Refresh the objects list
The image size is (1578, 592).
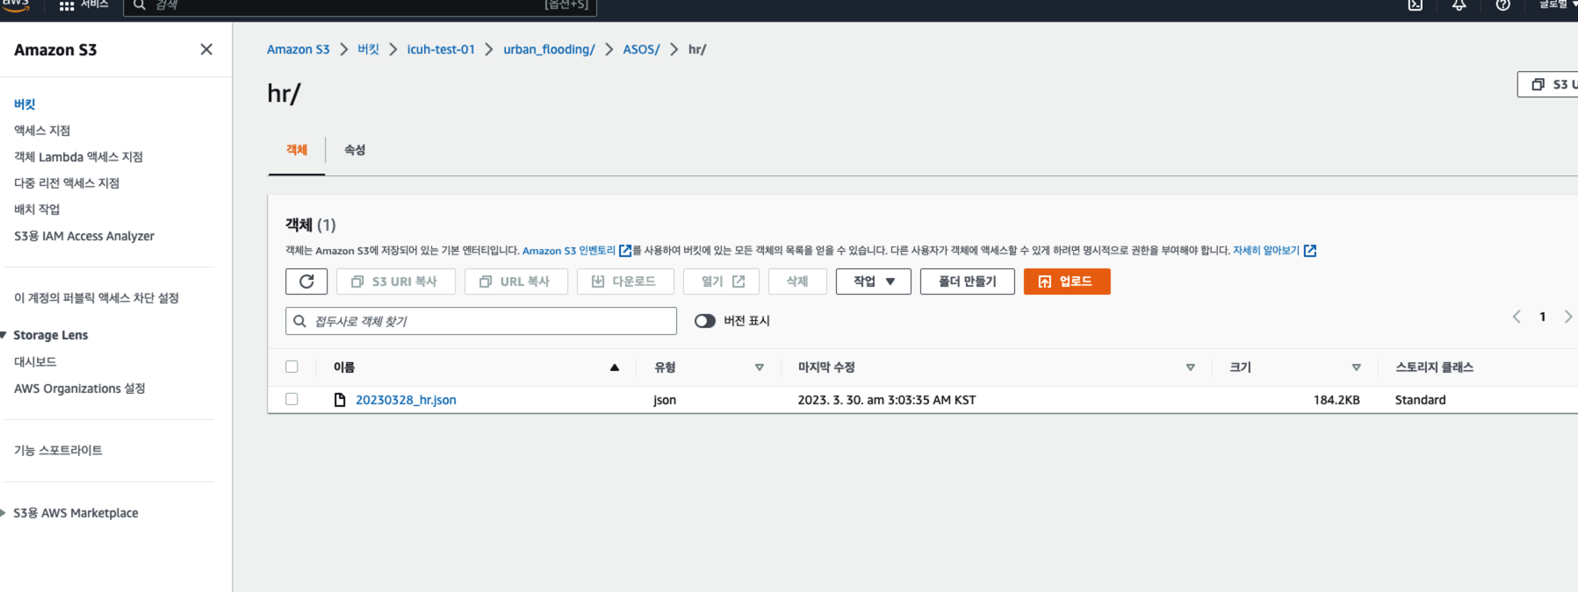pos(306,282)
